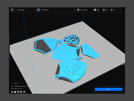Open the Prusa i3 Mk2 printer selector
134x101 pixels.
pyautogui.click(x=26, y=10)
